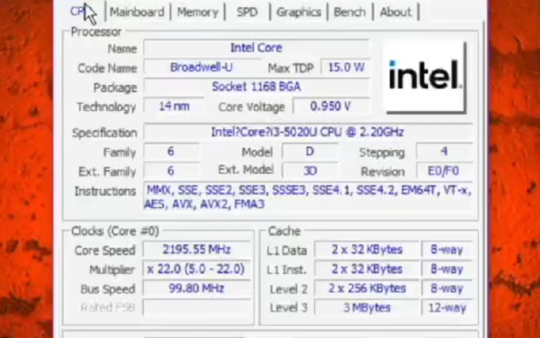Image resolution: width=540 pixels, height=338 pixels.
Task: Click the Broadwell-U code name value
Action: (x=202, y=67)
